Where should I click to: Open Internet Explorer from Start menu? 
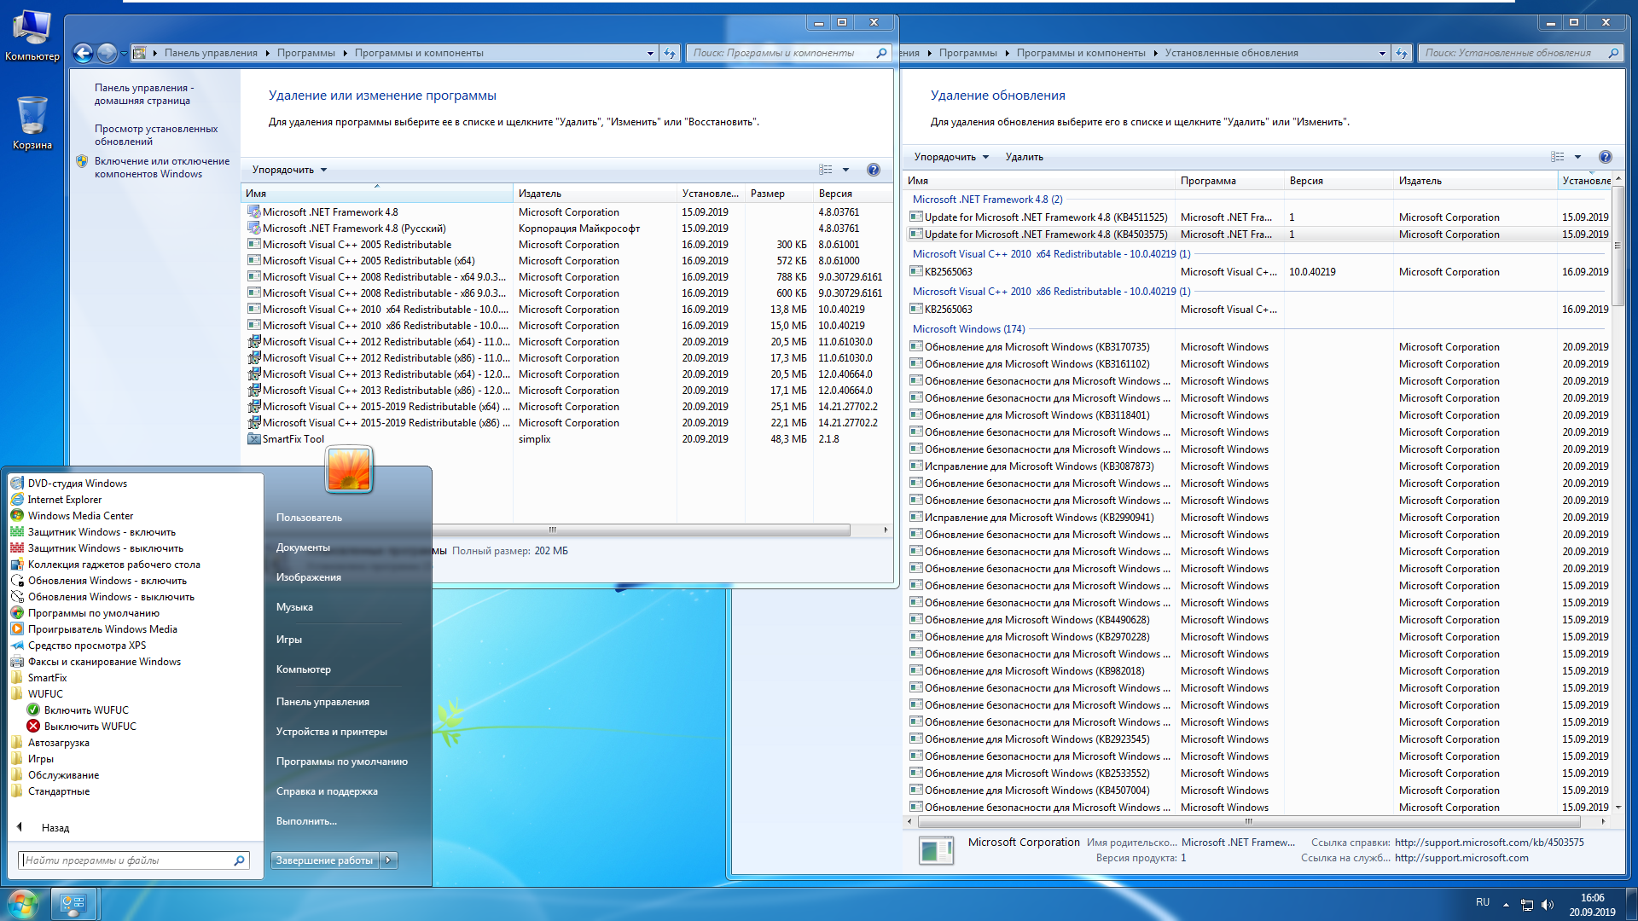pos(64,500)
